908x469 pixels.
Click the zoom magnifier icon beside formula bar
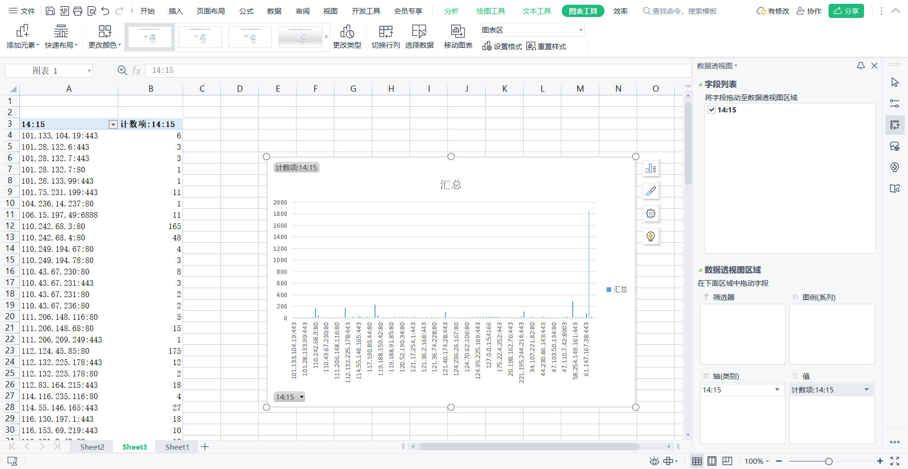(122, 70)
